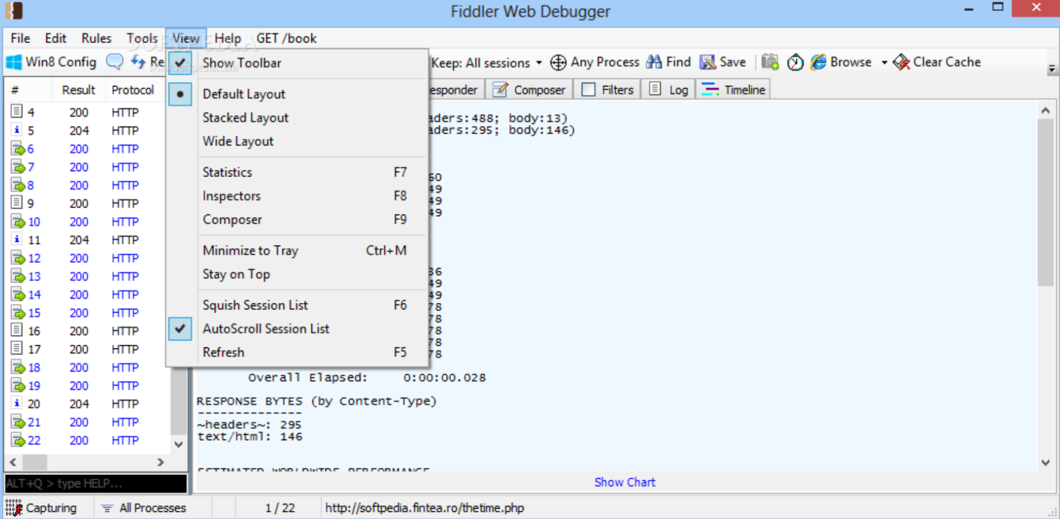Viewport: 1060px width, 519px height.
Task: Click the comment speech bubble icon
Action: point(115,62)
